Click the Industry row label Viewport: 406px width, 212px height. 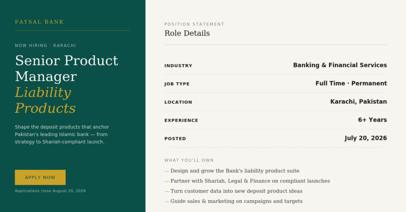click(x=178, y=66)
